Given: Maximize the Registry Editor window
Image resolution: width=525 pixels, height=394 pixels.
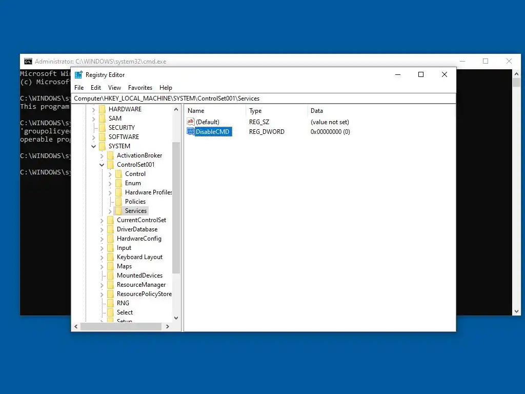Looking at the screenshot, I should point(421,74).
